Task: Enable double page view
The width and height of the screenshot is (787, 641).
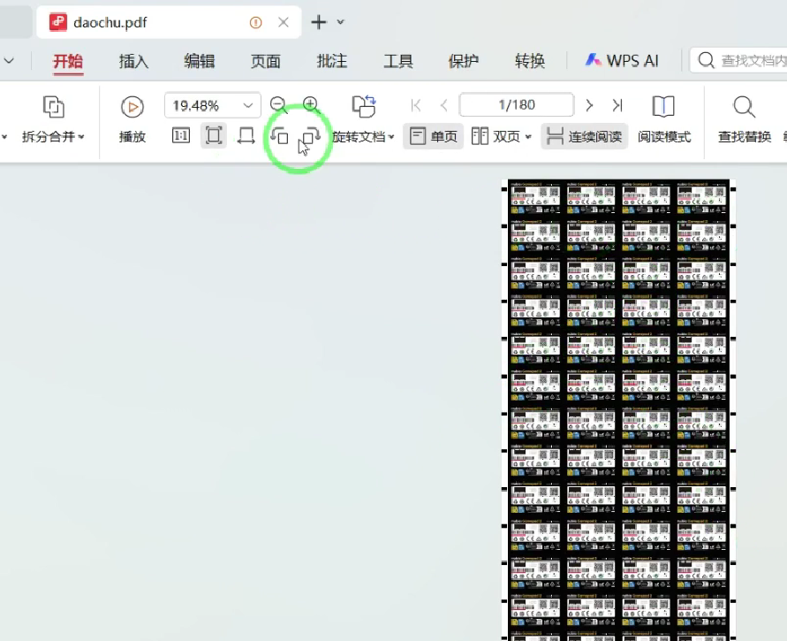Action: click(496, 136)
